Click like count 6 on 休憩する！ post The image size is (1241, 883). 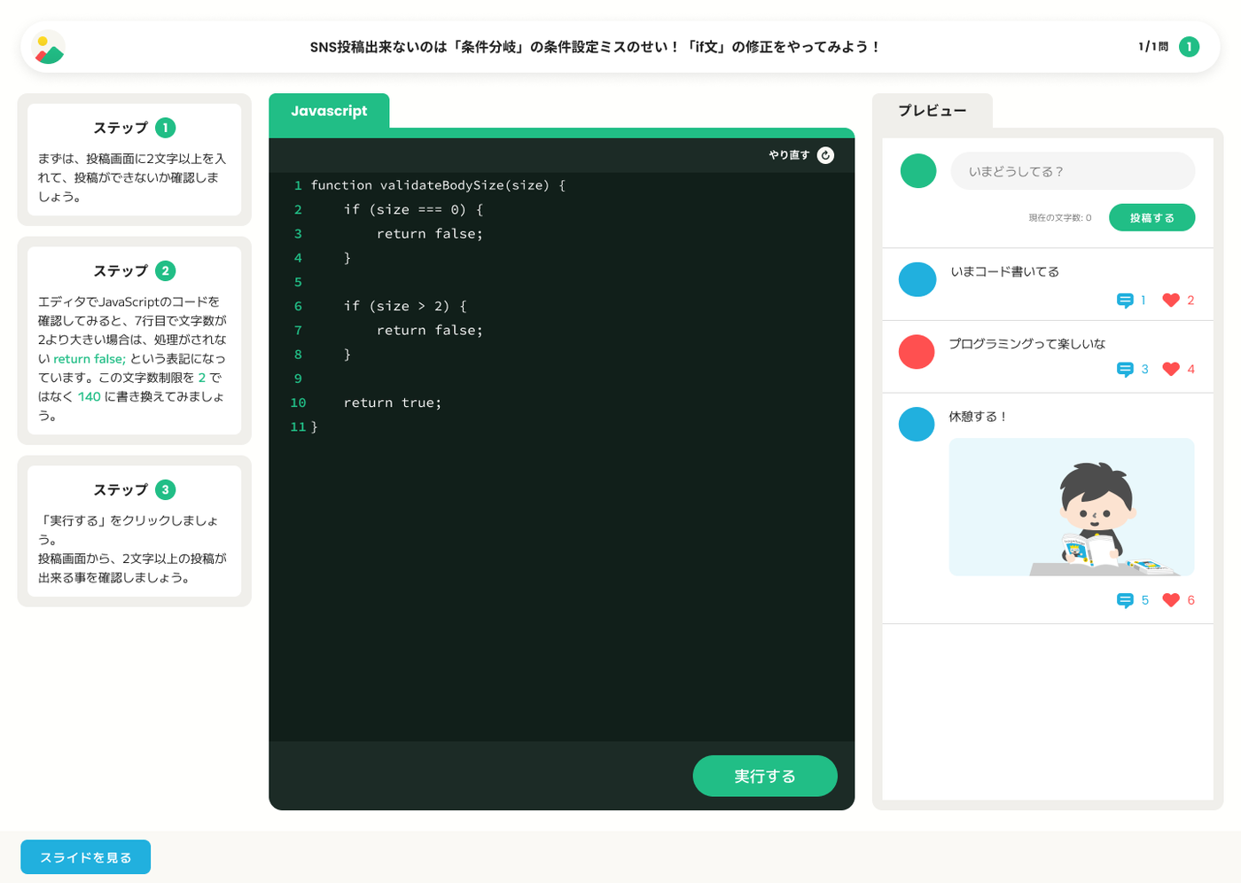1190,600
